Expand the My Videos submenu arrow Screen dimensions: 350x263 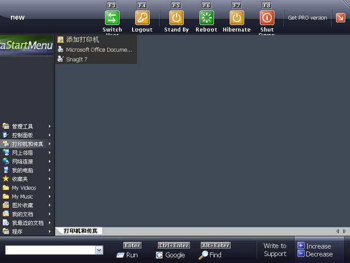coord(50,188)
